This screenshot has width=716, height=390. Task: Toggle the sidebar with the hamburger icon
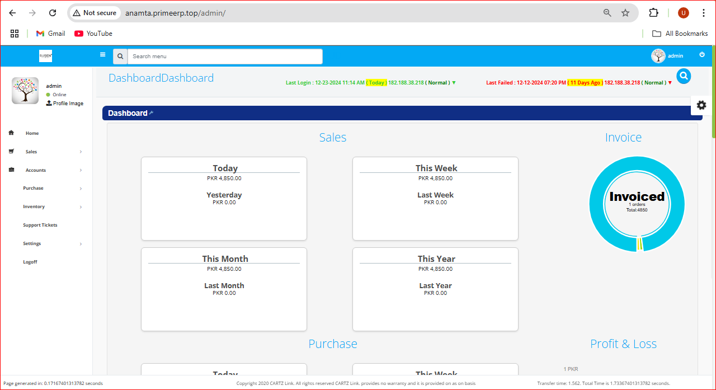point(102,55)
